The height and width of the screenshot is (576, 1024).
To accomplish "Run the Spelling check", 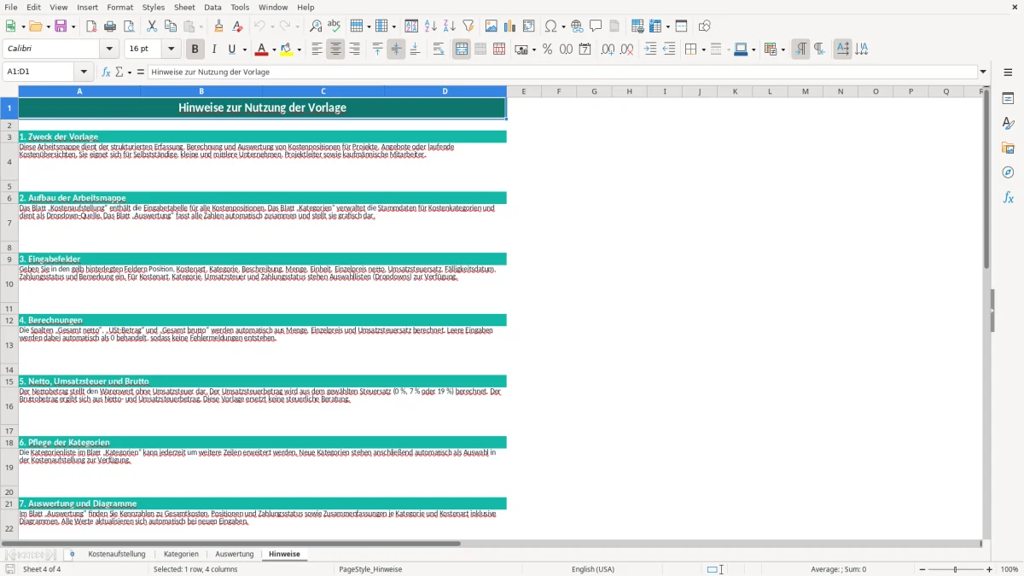I will pyautogui.click(x=335, y=26).
